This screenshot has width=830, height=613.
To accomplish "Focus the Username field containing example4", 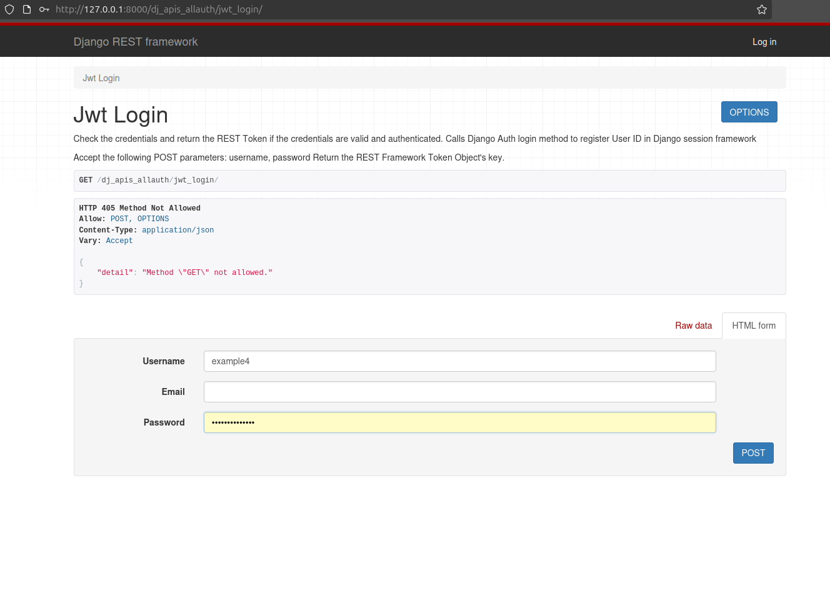I will [459, 361].
